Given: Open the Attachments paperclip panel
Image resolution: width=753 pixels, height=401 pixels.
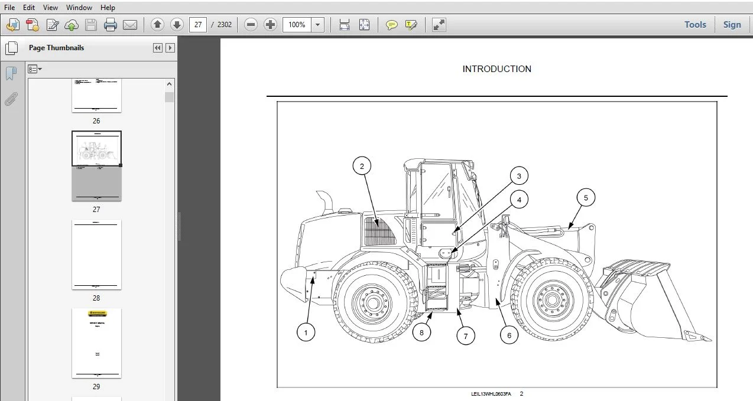Looking at the screenshot, I should (11, 99).
